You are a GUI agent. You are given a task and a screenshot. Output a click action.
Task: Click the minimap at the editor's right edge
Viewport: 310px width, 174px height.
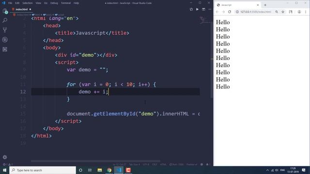(x=204, y=20)
